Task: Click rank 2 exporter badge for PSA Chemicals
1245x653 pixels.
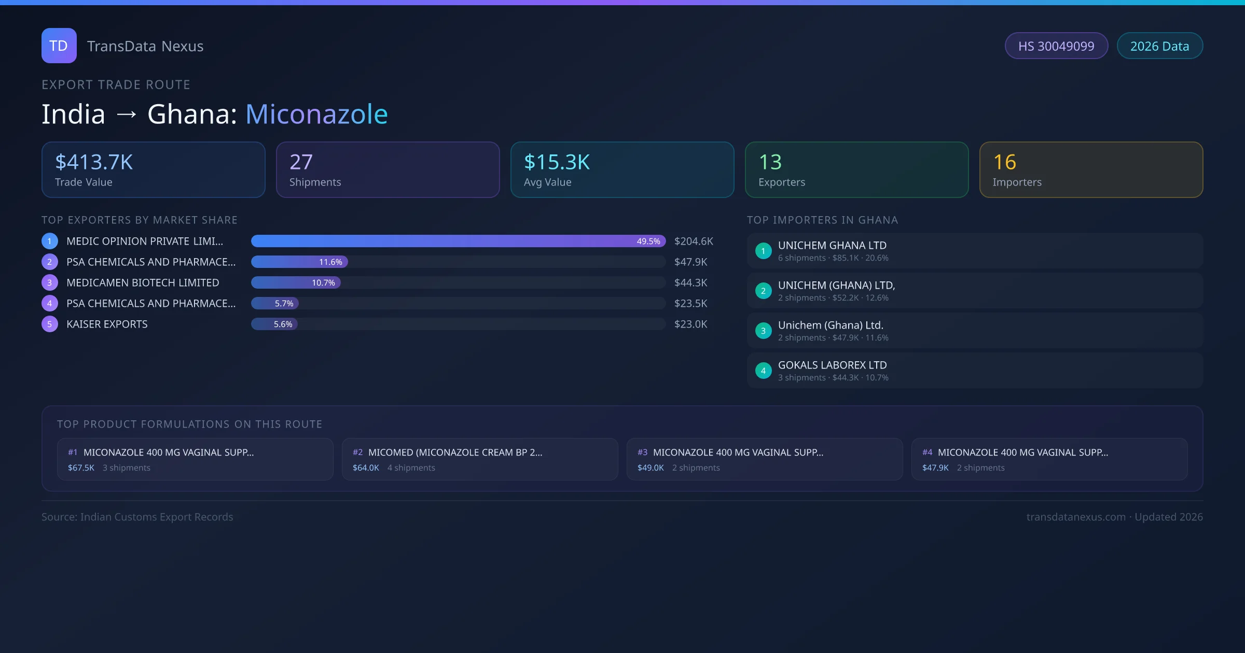Action: point(50,262)
